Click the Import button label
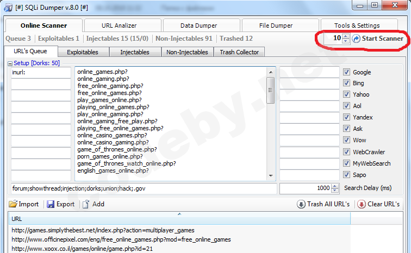The image size is (411, 253). pos(29,204)
